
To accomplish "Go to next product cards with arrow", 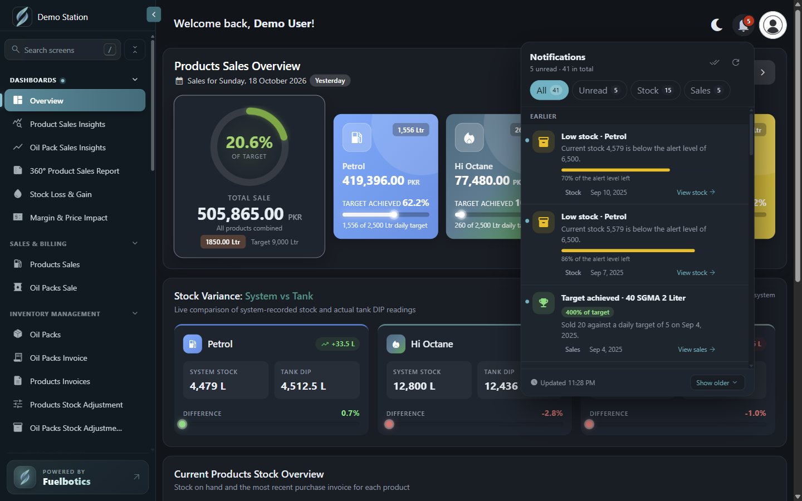I will pyautogui.click(x=762, y=72).
